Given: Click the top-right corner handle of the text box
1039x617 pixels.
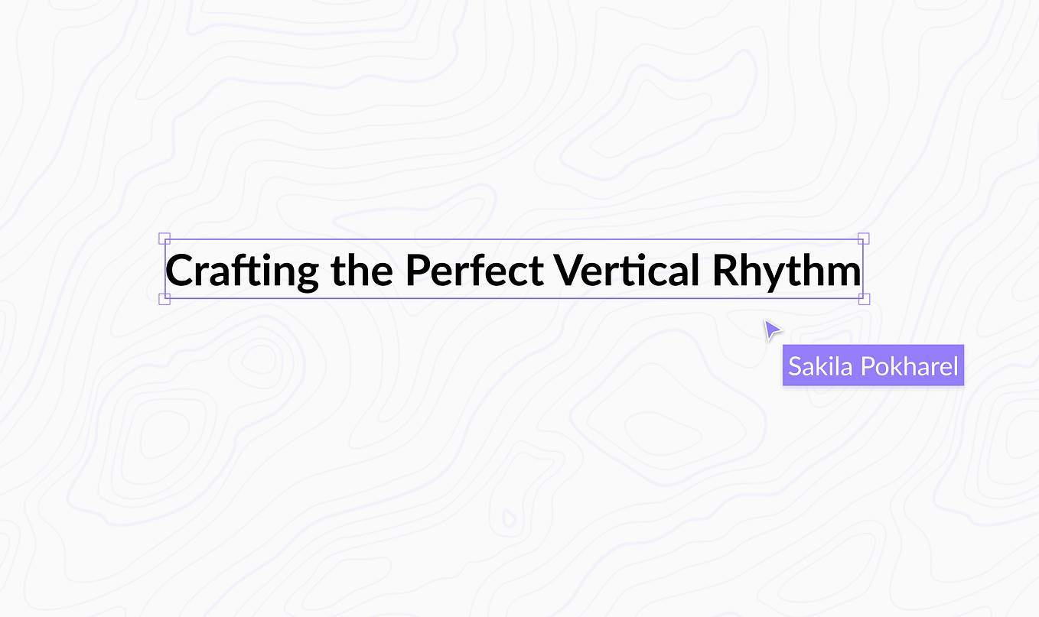Looking at the screenshot, I should click(x=864, y=239).
